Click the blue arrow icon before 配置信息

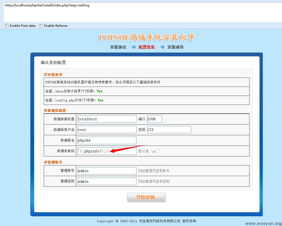pyautogui.click(x=134, y=47)
